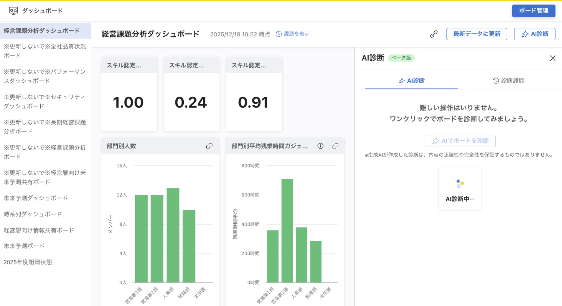
Task: Click 最新データに更新 button
Action: pos(477,34)
